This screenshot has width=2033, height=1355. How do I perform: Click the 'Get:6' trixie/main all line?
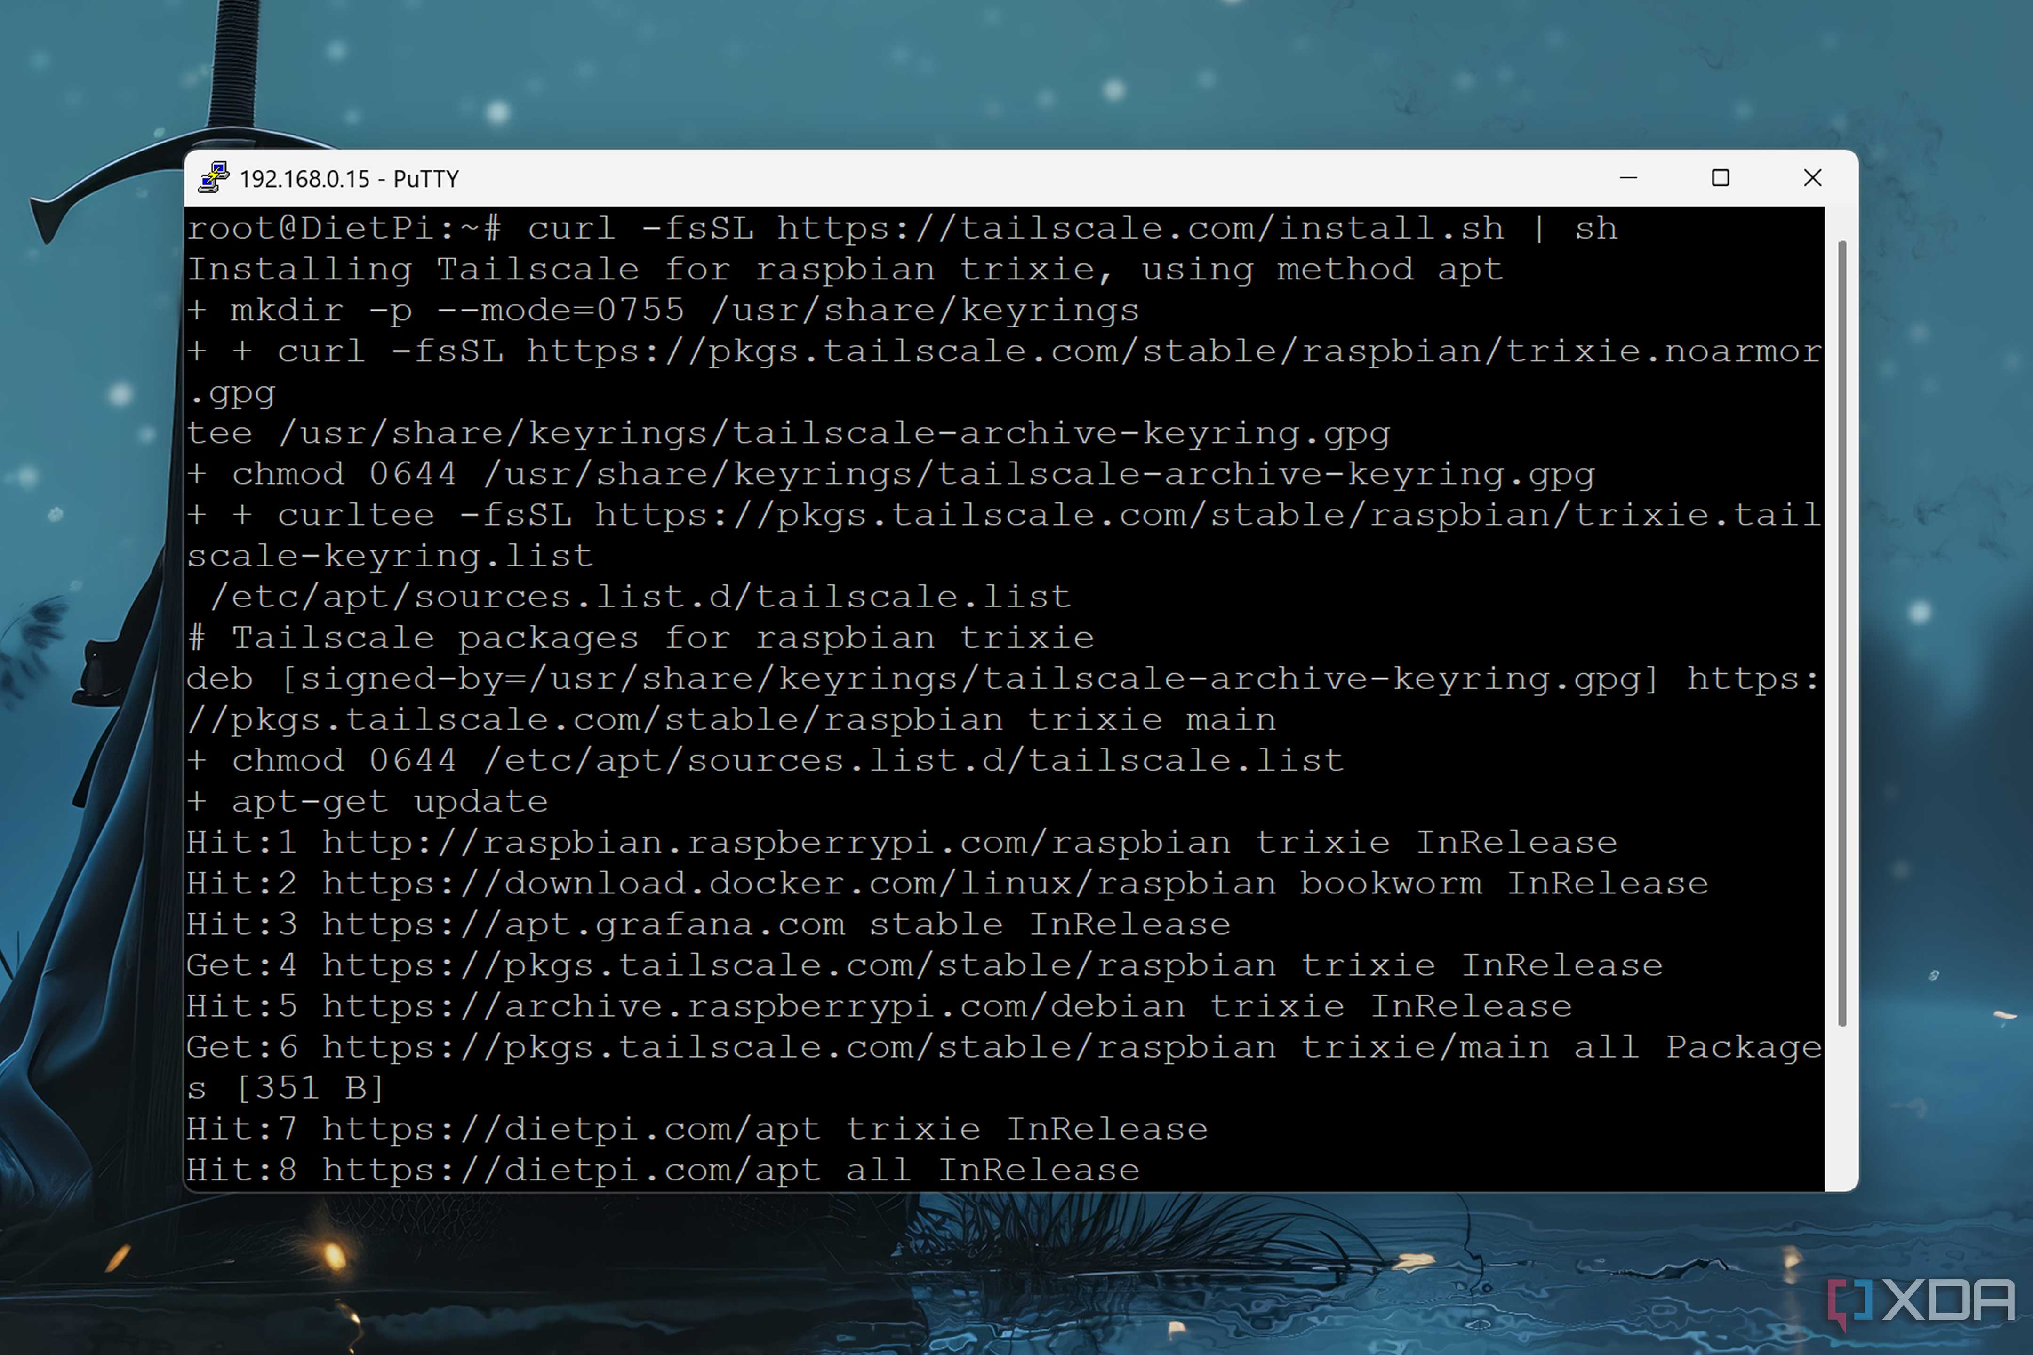1004,1047
